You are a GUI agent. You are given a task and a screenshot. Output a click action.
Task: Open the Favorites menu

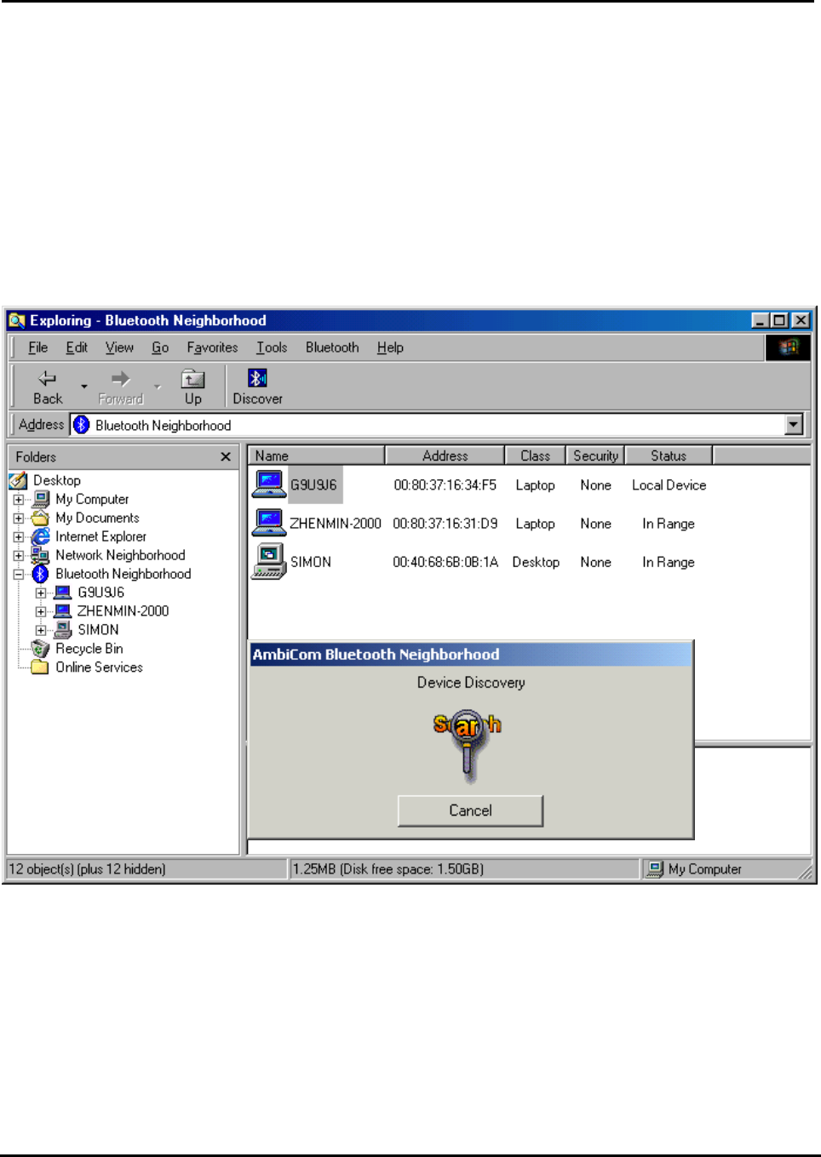(x=212, y=347)
